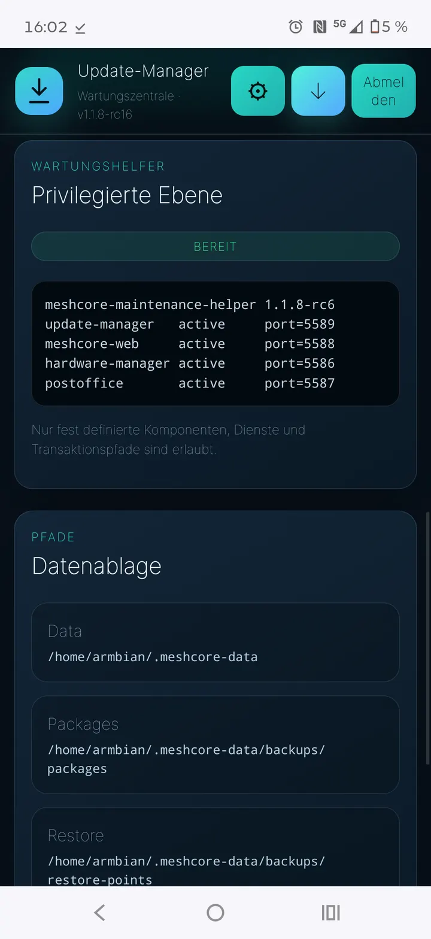Tap the NFC icon in status bar

click(x=320, y=26)
